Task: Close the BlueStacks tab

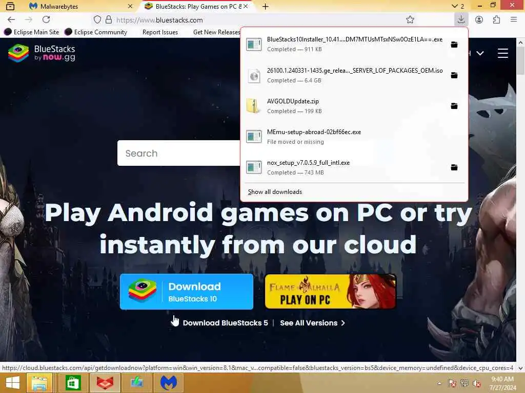Action: (x=246, y=6)
